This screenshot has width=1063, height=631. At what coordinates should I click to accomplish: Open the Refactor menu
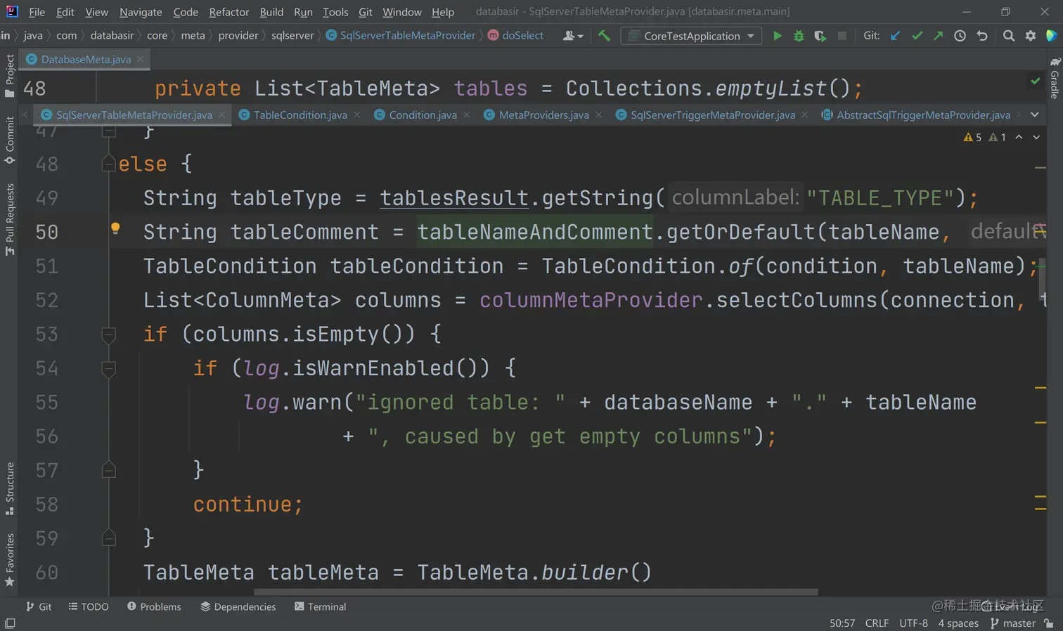pyautogui.click(x=228, y=12)
